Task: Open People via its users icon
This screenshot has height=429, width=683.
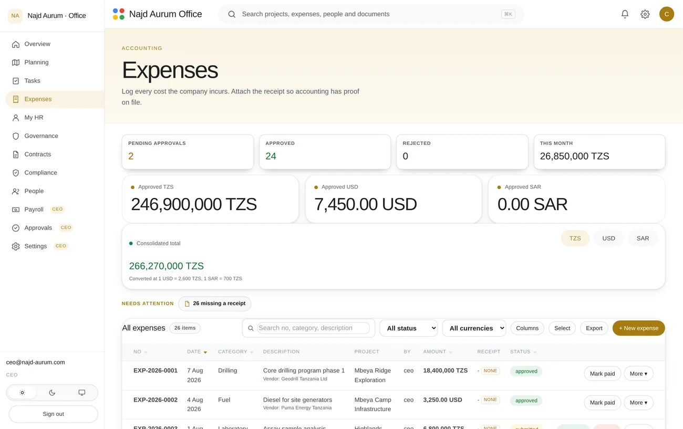Action: click(x=16, y=191)
